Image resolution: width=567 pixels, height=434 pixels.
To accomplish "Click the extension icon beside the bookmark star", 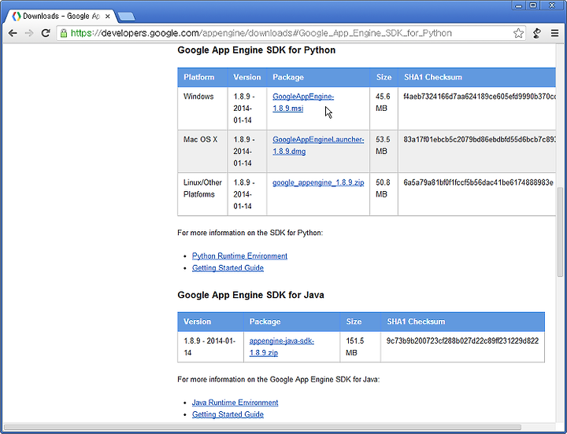I will tap(537, 33).
